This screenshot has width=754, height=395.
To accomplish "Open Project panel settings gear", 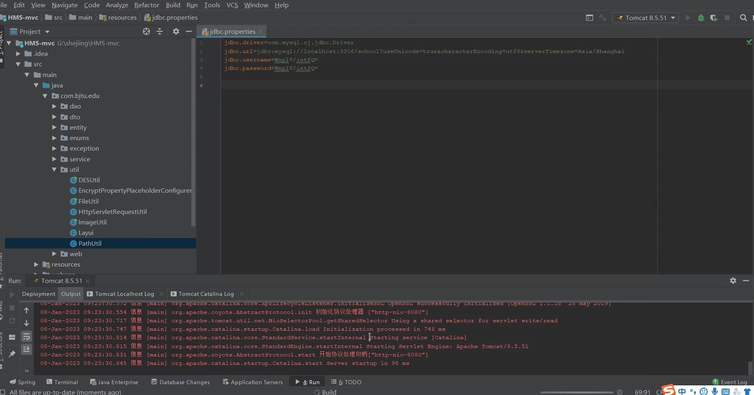I will (x=176, y=31).
